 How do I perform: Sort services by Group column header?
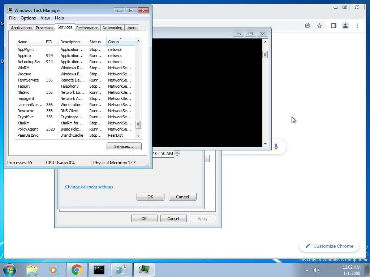pyautogui.click(x=121, y=42)
